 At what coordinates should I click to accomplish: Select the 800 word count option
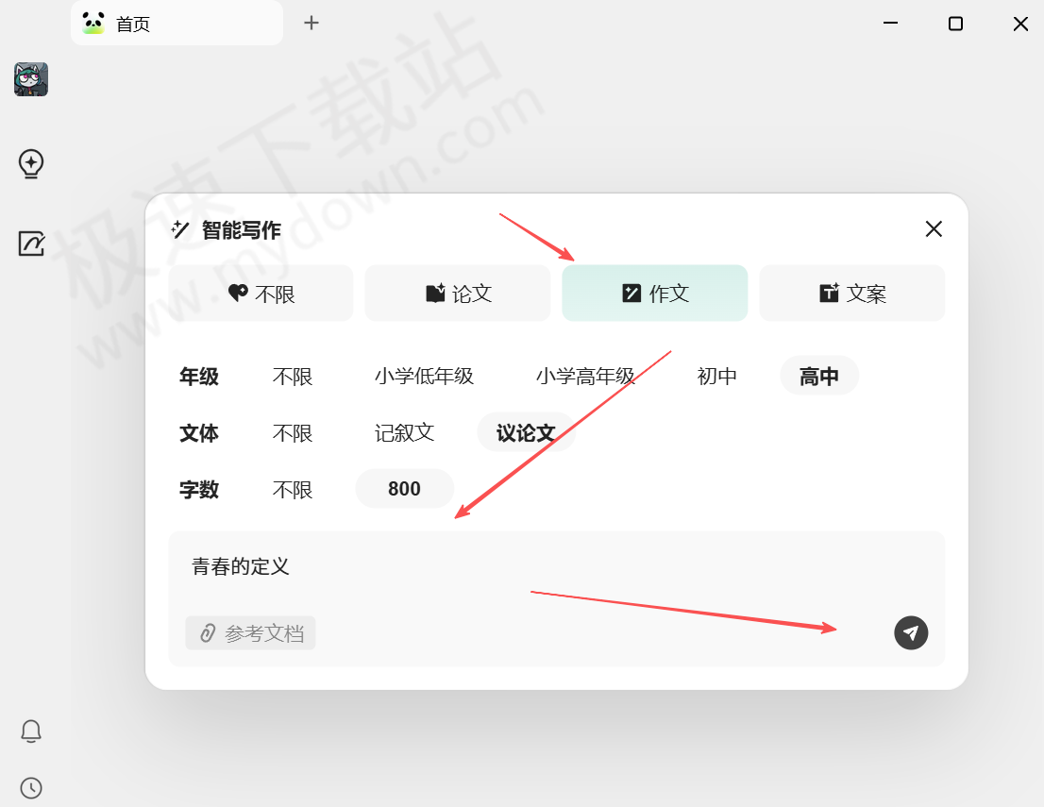coord(404,489)
